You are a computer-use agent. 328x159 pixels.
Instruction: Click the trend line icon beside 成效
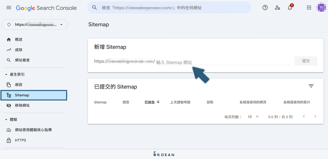9,50
